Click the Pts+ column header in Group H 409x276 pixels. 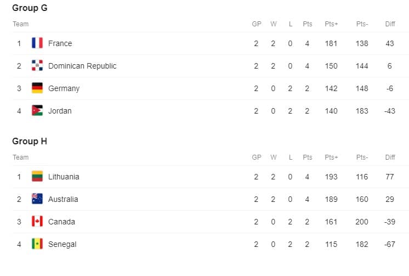(x=331, y=157)
